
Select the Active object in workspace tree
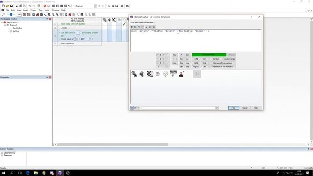click(x=16, y=31)
